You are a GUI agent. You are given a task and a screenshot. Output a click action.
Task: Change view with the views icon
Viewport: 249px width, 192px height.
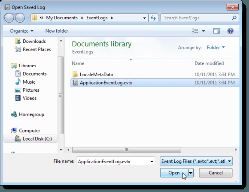pyautogui.click(x=195, y=31)
